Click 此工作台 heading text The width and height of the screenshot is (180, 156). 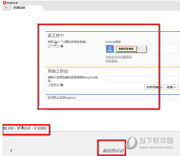[x=56, y=35]
